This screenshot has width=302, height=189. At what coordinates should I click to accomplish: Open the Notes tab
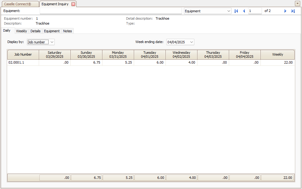pyautogui.click(x=67, y=31)
